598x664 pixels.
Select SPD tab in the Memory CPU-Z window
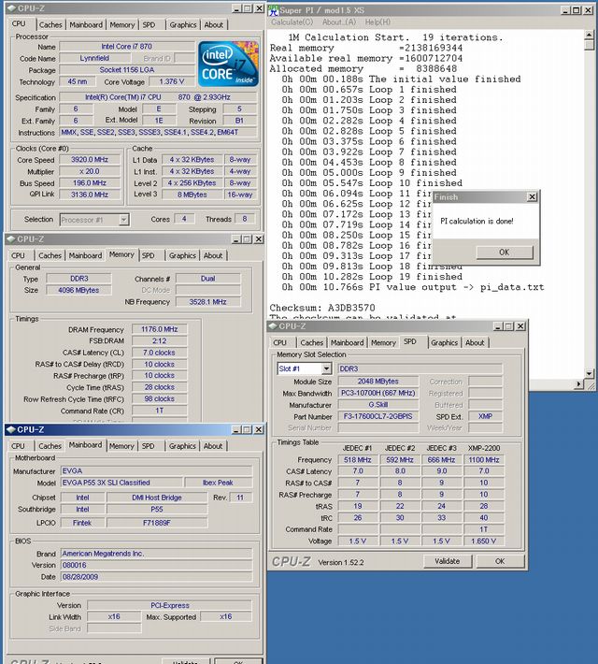click(x=149, y=255)
